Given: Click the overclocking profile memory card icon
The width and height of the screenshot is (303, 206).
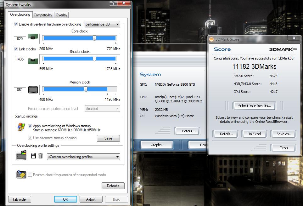Looking at the screenshot, I should pyautogui.click(x=21, y=155).
